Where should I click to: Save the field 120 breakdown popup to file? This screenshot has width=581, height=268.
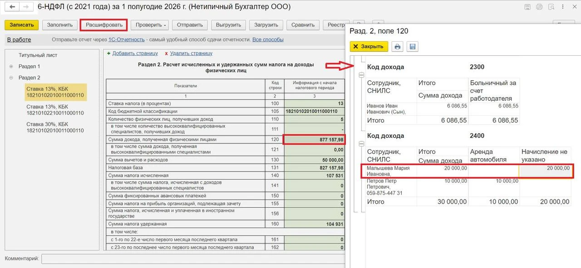tap(412, 46)
